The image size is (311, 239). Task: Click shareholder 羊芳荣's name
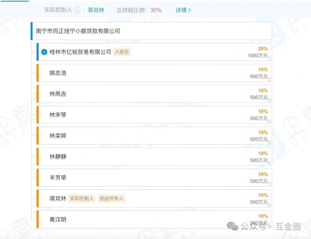tap(58, 178)
